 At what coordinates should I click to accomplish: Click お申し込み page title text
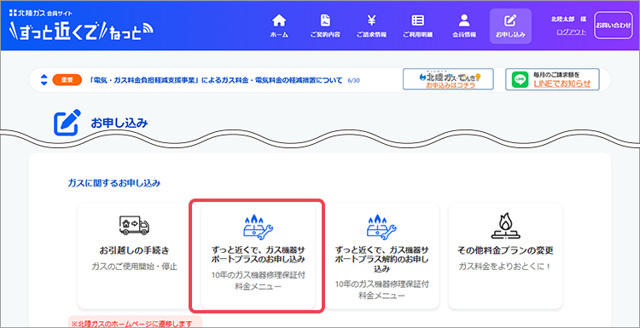point(119,123)
